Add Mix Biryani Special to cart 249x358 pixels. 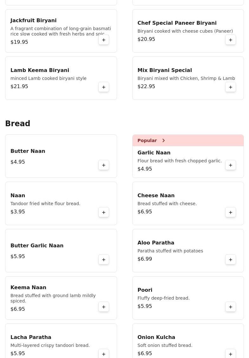point(231,87)
